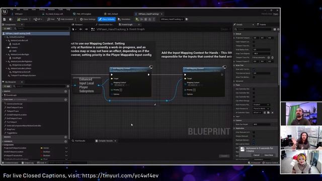Click the plus icon on Graphs section
This screenshot has height=181, width=322.
[x=66, y=92]
